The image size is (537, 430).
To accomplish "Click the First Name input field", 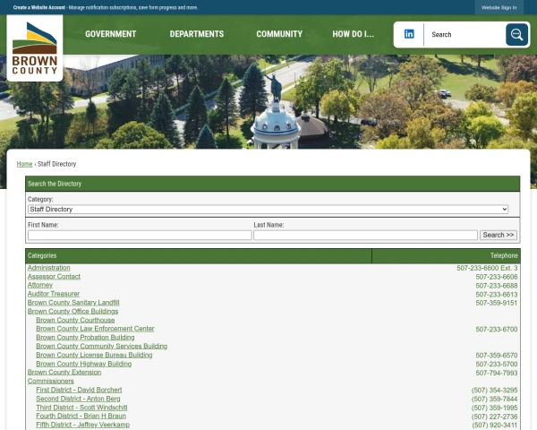I will (x=140, y=236).
